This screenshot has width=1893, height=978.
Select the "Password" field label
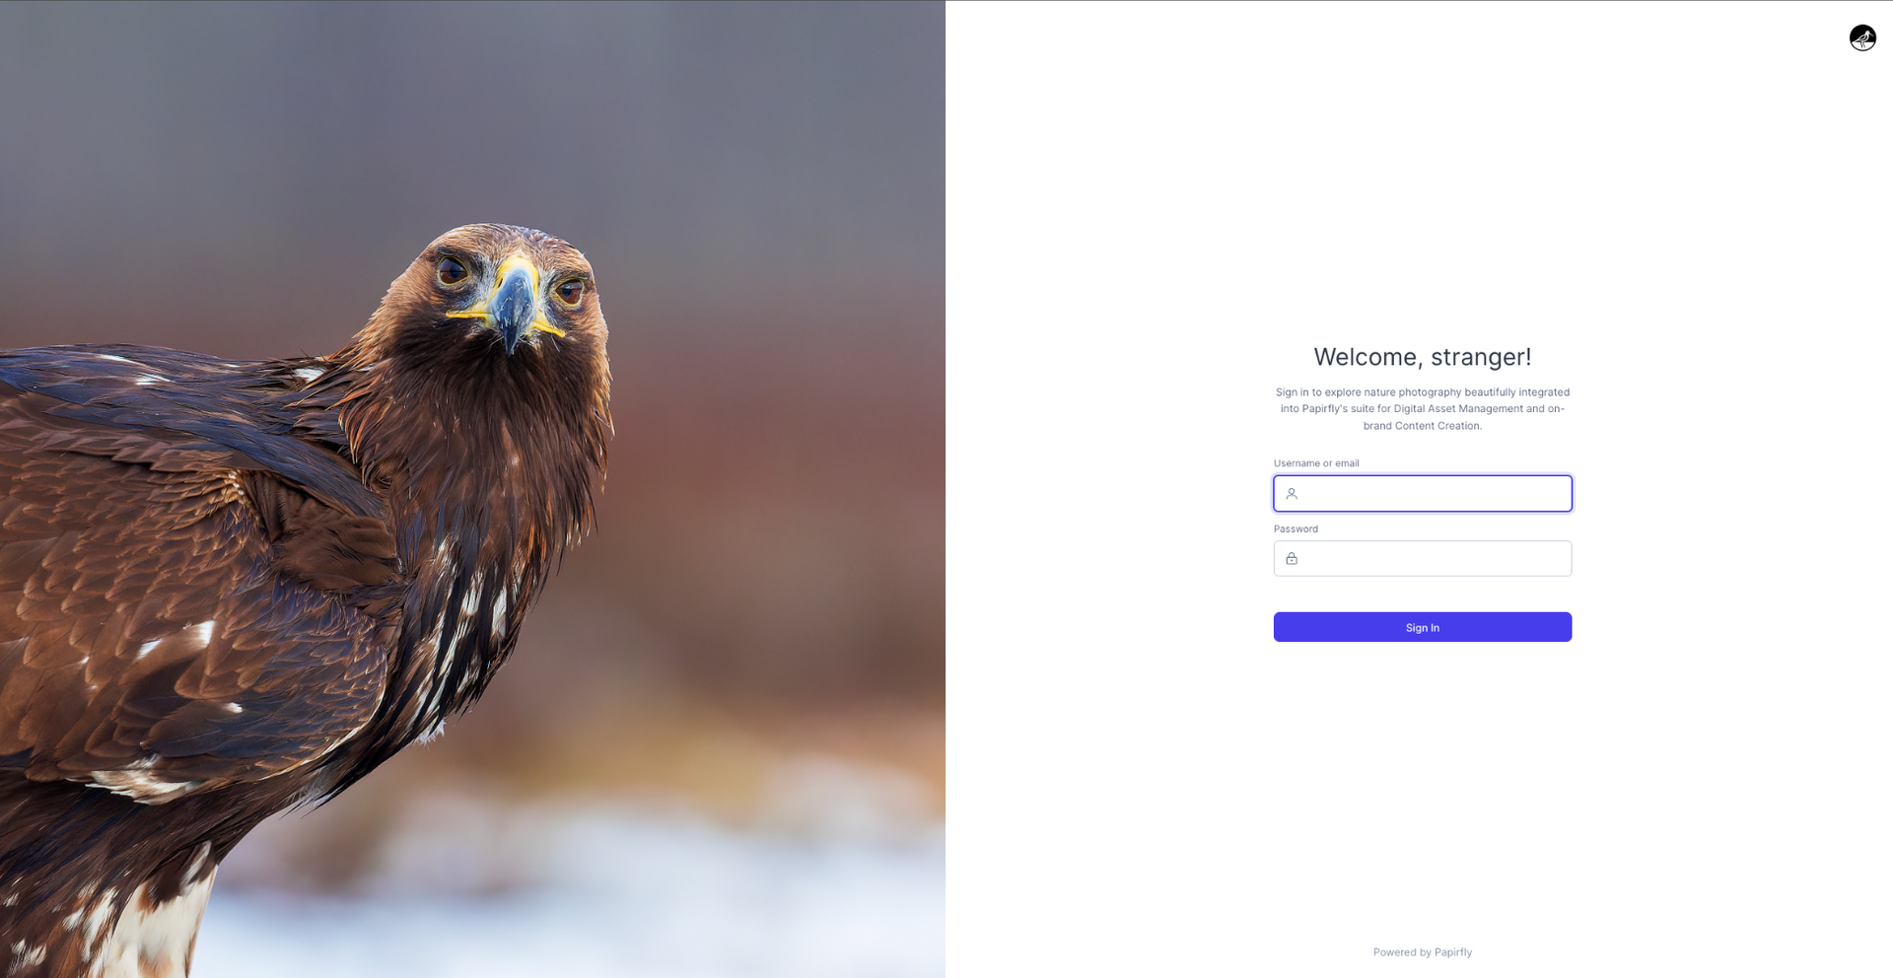[1296, 529]
